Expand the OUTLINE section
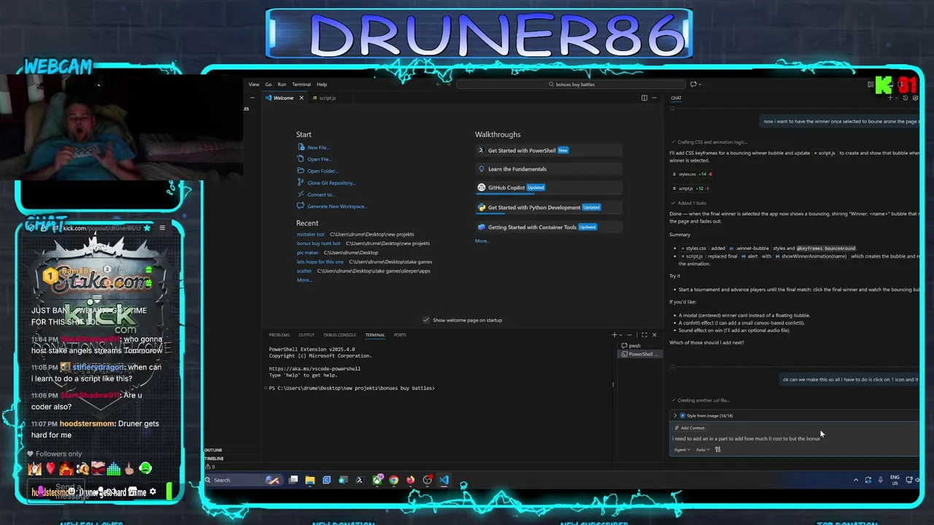The width and height of the screenshot is (934, 525). tap(213, 450)
